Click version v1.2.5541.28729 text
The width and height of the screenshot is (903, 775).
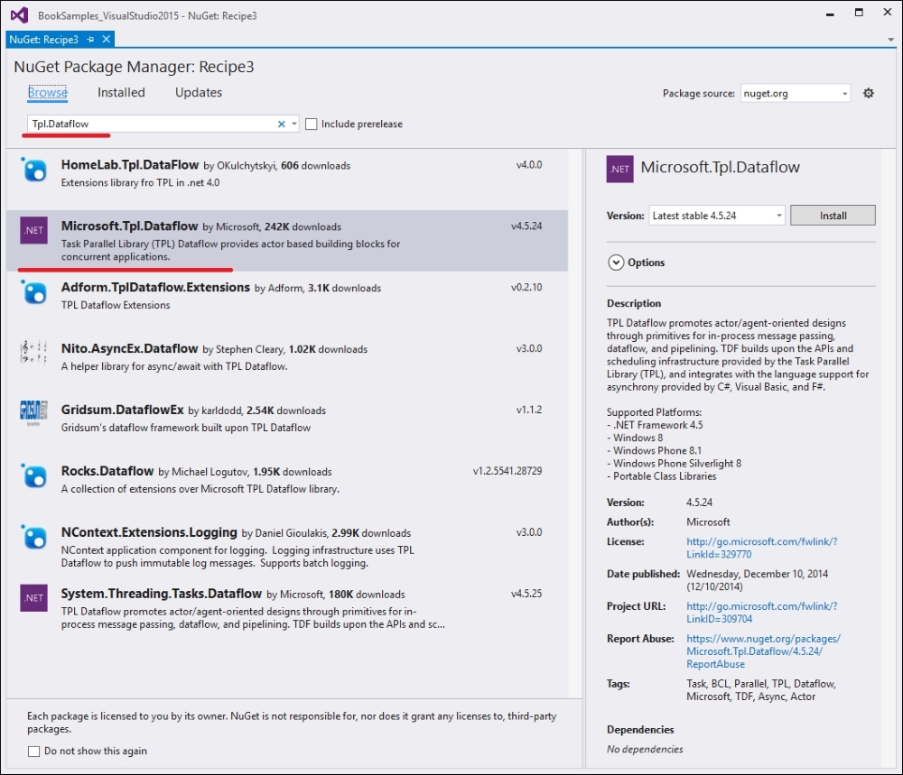point(507,471)
